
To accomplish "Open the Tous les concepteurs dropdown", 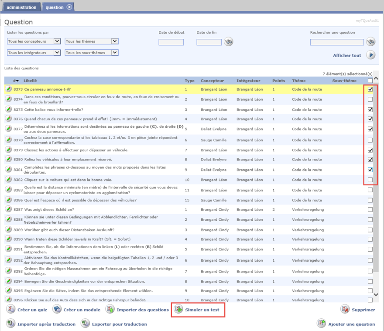I will 34,41.
